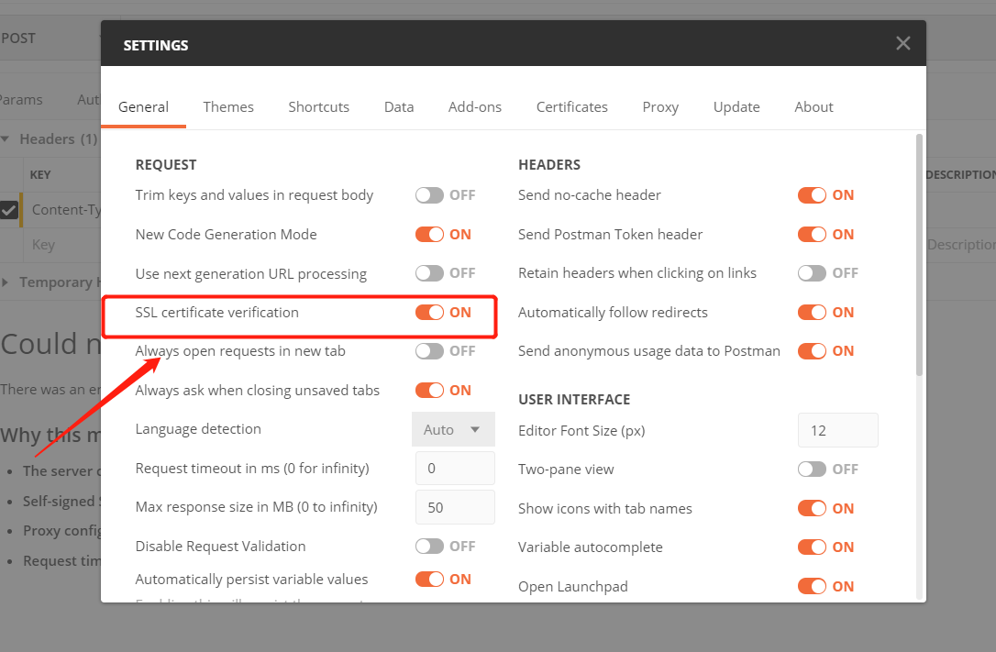Disable Request Validation
This screenshot has height=652, width=996.
pos(430,546)
